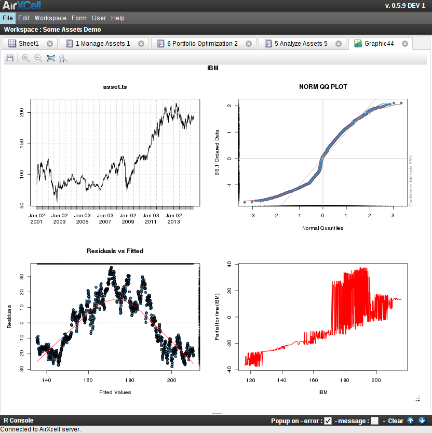
Task: Enable popup on message checkbox
Action: (374, 421)
